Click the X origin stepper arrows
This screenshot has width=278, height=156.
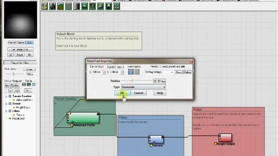(x=104, y=72)
